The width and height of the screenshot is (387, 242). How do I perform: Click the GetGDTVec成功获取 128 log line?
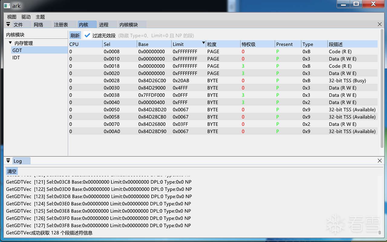[x=49, y=233]
